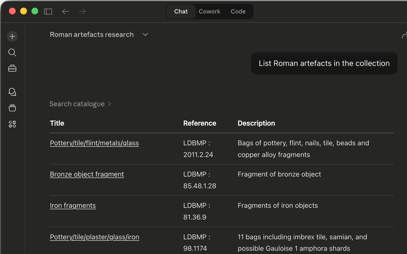
Task: Expand the Roman artefacts research dropdown
Action: point(145,35)
